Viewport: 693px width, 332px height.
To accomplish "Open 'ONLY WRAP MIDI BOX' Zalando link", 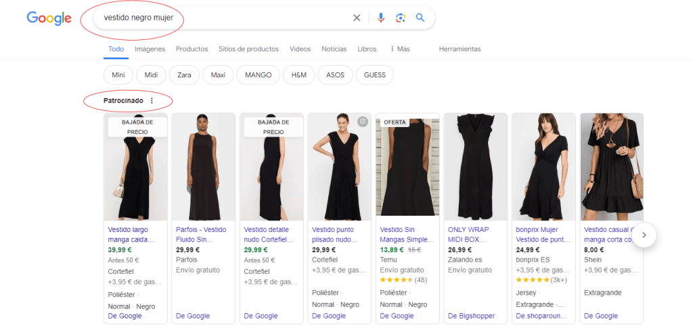I will click(468, 235).
